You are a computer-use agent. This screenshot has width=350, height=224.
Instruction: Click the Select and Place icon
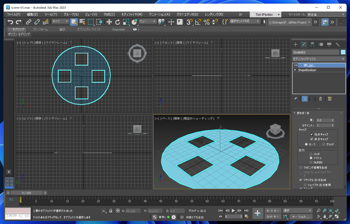pos(134,22)
